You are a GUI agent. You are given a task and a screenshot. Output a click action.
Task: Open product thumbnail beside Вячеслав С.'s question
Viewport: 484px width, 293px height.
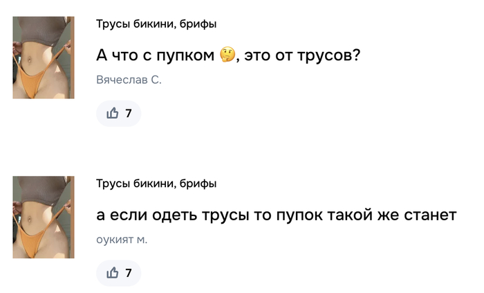coord(44,57)
